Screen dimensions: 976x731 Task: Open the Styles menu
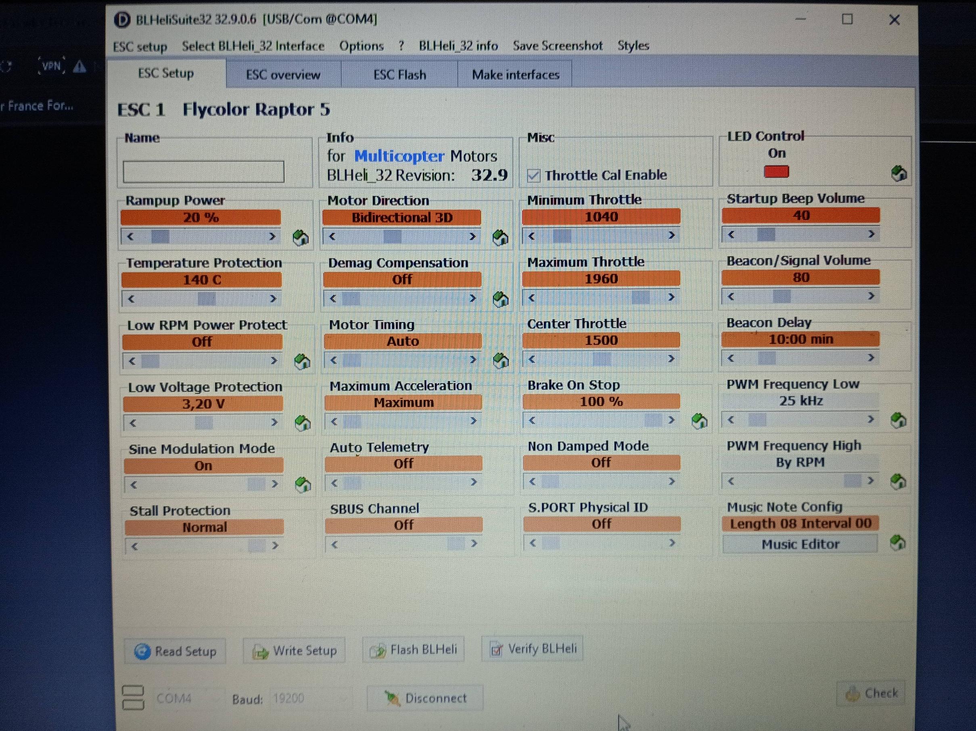click(x=633, y=46)
